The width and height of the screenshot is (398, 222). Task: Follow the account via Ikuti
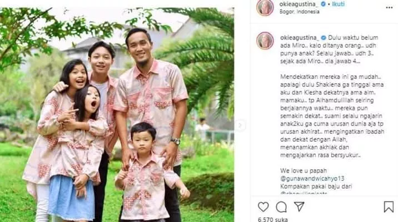[x=338, y=4]
